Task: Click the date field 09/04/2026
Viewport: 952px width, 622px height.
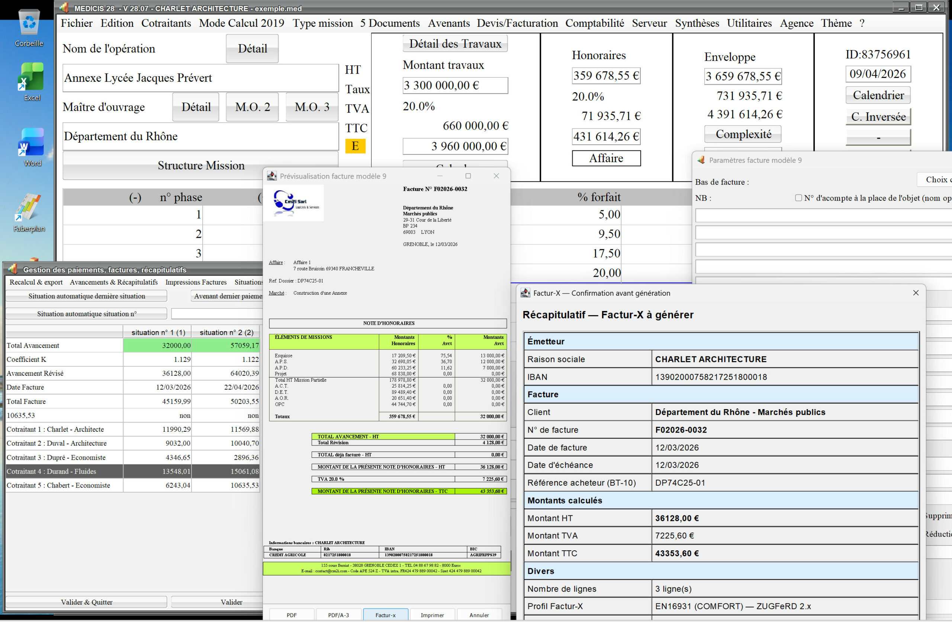Action: [x=878, y=74]
